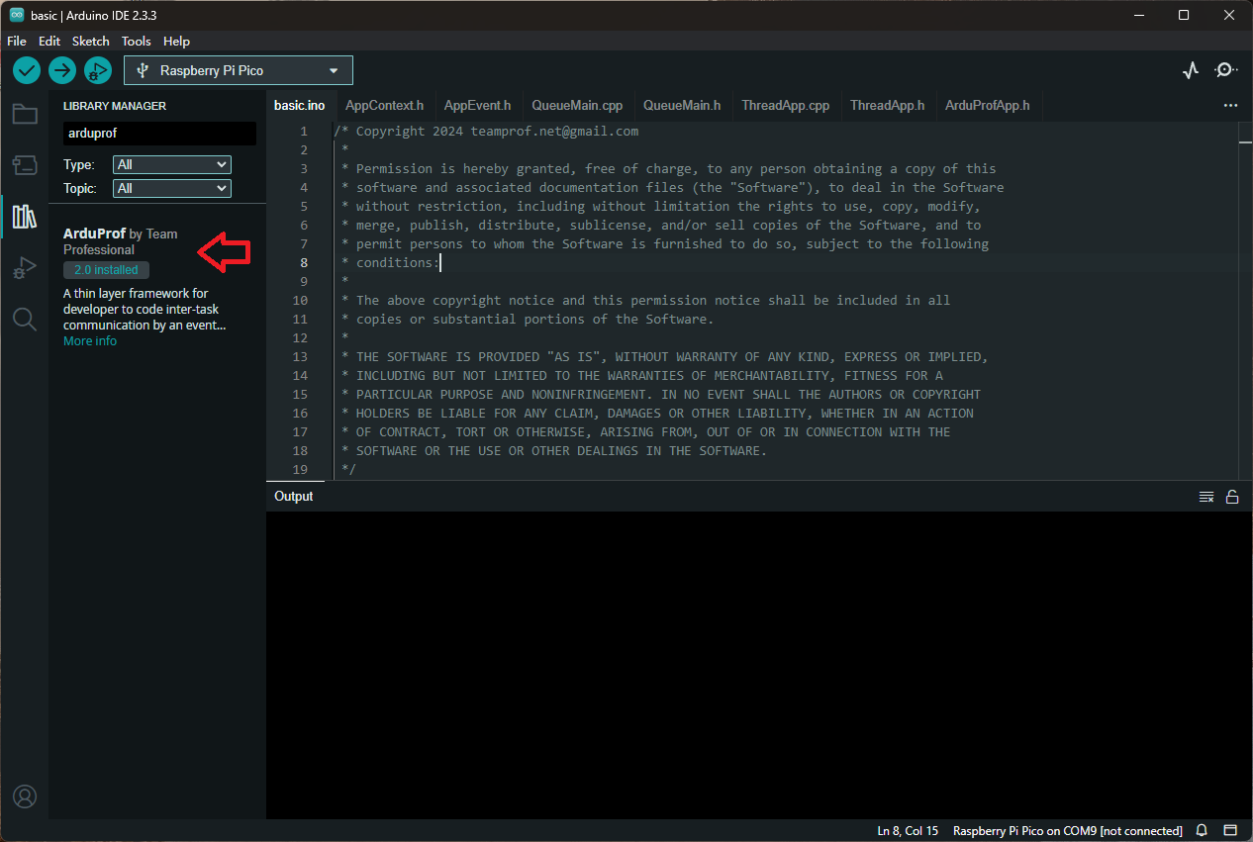
Task: Switch to the QueueMain.cpp tab
Action: click(577, 105)
